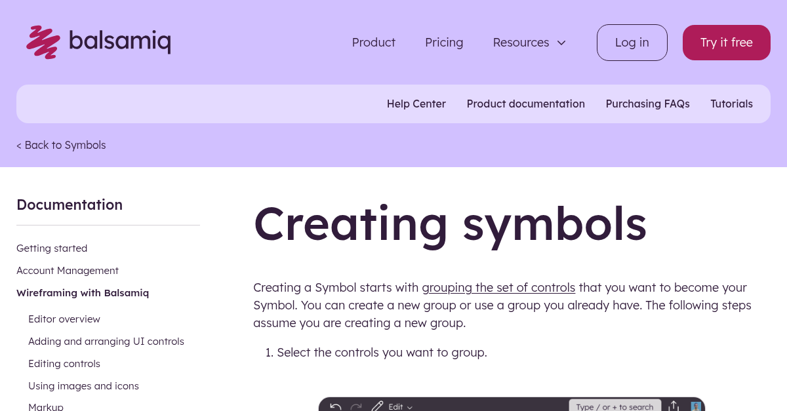This screenshot has width=787, height=411.
Task: Click the 'Type / or + to search' field
Action: 615,406
